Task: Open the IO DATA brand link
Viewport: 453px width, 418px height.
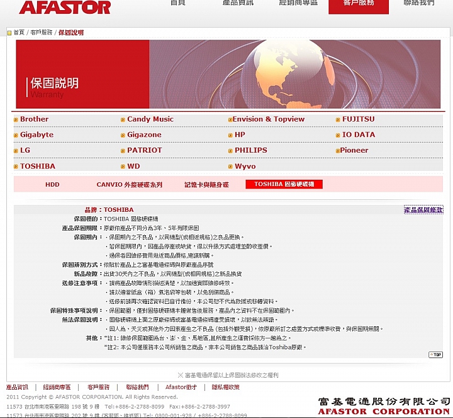Action: point(359,135)
